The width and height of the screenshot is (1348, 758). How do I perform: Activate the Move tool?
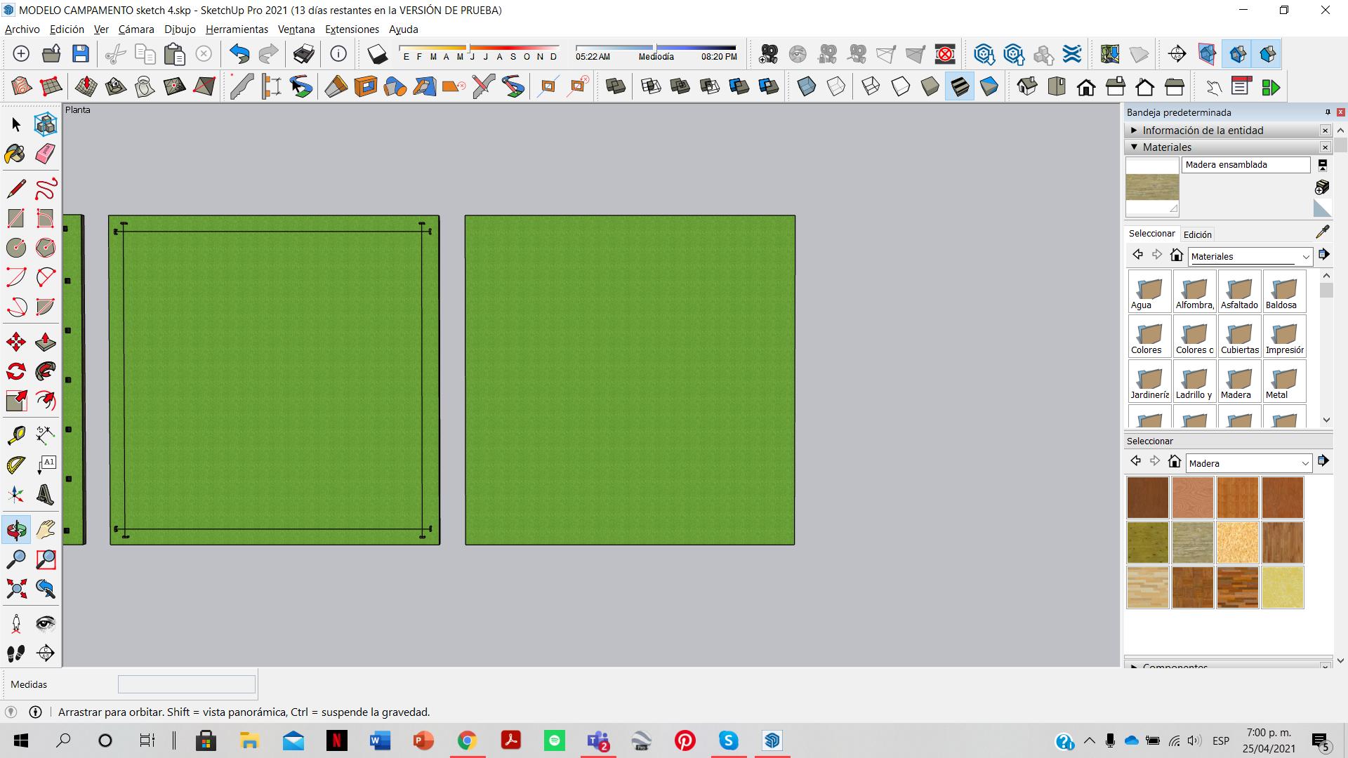point(15,342)
